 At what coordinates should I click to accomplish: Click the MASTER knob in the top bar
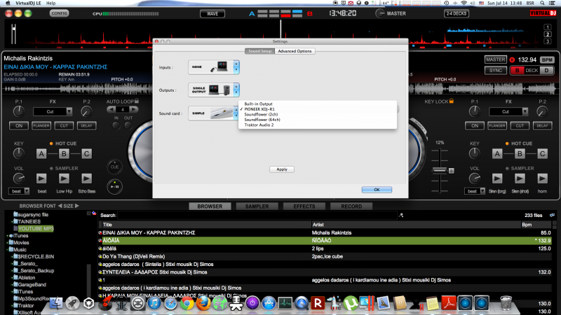pos(379,13)
